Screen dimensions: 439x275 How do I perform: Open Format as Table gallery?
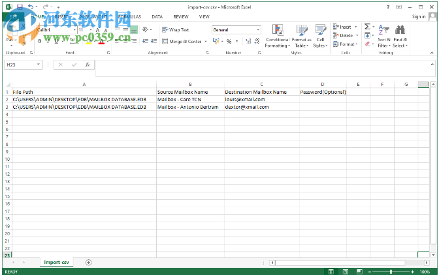click(301, 33)
